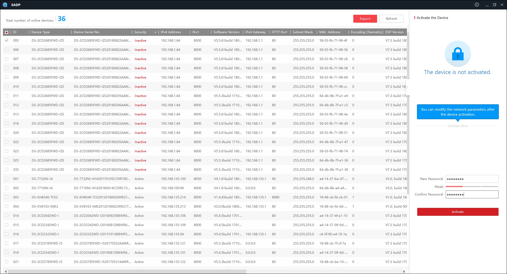This screenshot has width=507, height=274.
Task: Sort by the Device Type column header
Action: tap(40, 32)
